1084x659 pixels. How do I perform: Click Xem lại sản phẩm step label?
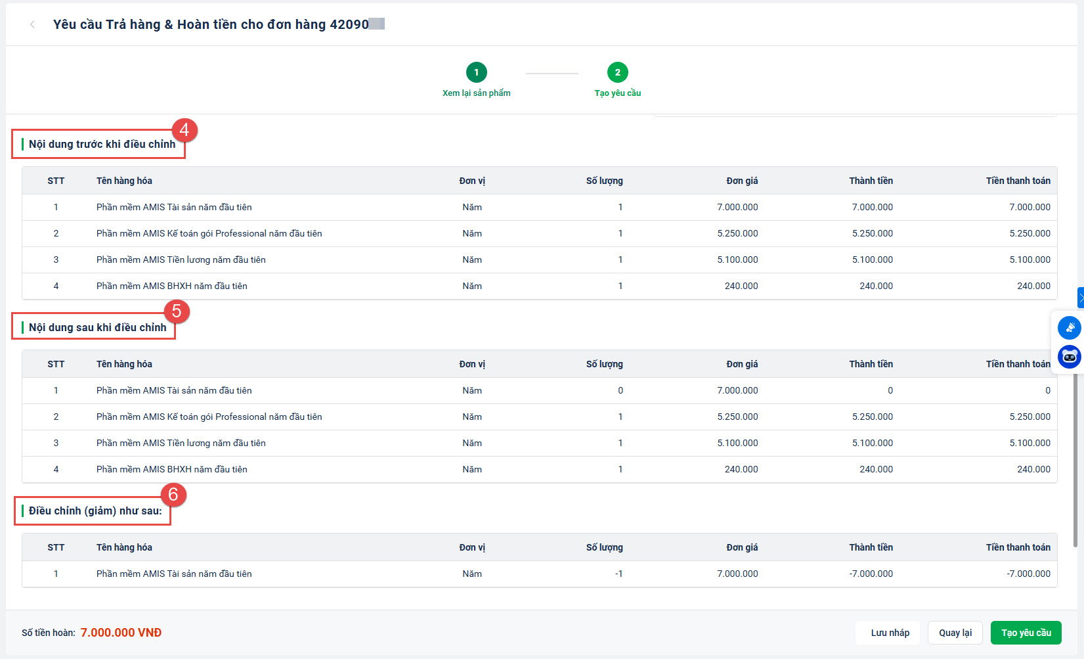tap(476, 93)
